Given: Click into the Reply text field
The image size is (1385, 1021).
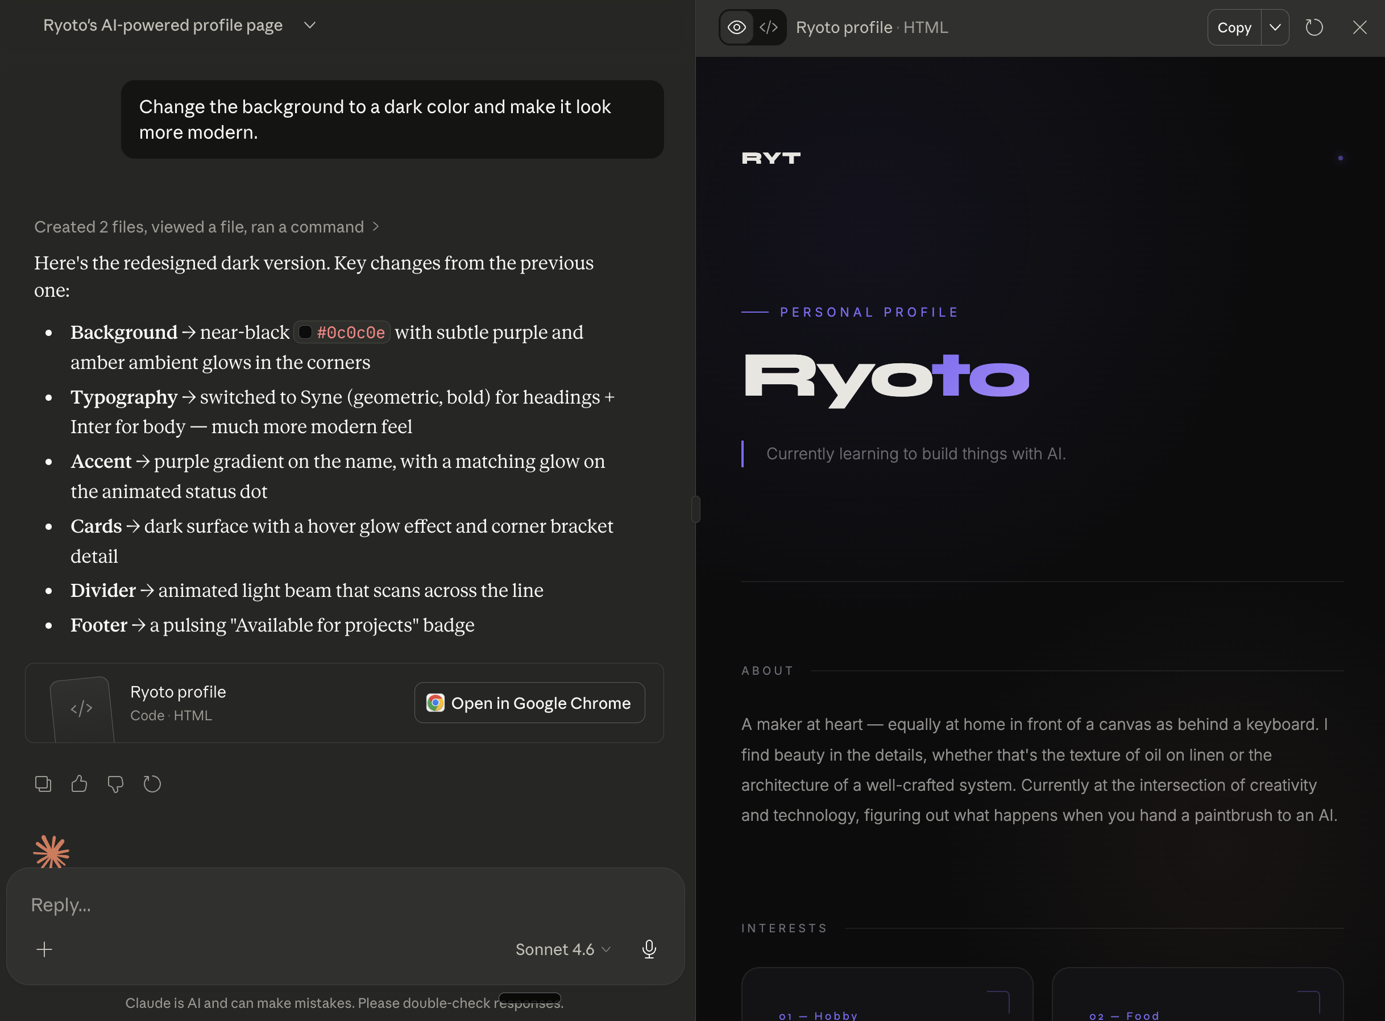Looking at the screenshot, I should click(x=309, y=905).
